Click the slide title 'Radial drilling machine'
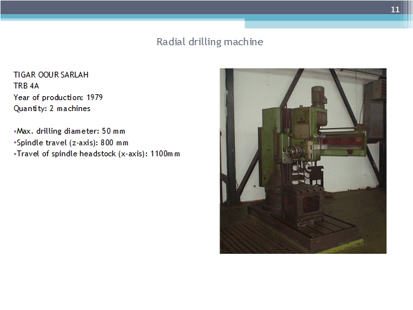This screenshot has width=413, height=310. pyautogui.click(x=210, y=41)
